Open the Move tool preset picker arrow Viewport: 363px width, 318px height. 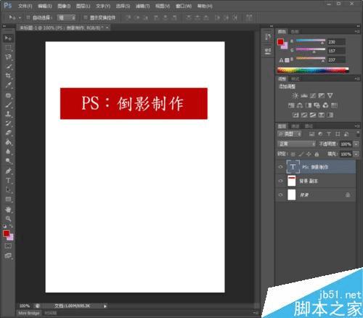(20, 17)
